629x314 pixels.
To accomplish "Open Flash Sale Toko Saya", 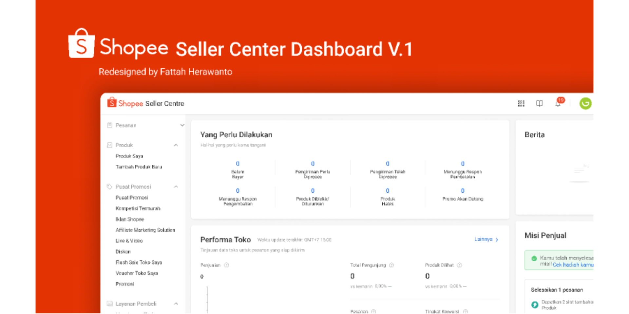I will (x=139, y=262).
